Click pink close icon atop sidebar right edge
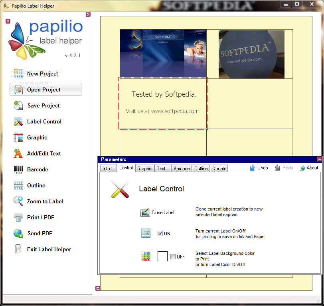Image resolution: width=324 pixels, height=306 pixels. [88, 14]
